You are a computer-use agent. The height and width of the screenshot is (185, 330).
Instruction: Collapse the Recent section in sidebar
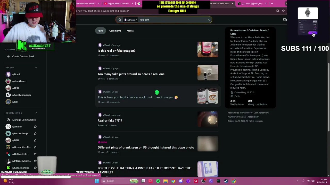pyautogui.click(x=36, y=68)
